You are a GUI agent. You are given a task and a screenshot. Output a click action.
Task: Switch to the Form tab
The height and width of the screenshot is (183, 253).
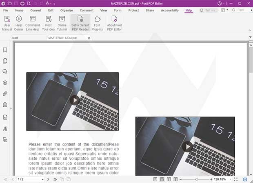click(118, 10)
